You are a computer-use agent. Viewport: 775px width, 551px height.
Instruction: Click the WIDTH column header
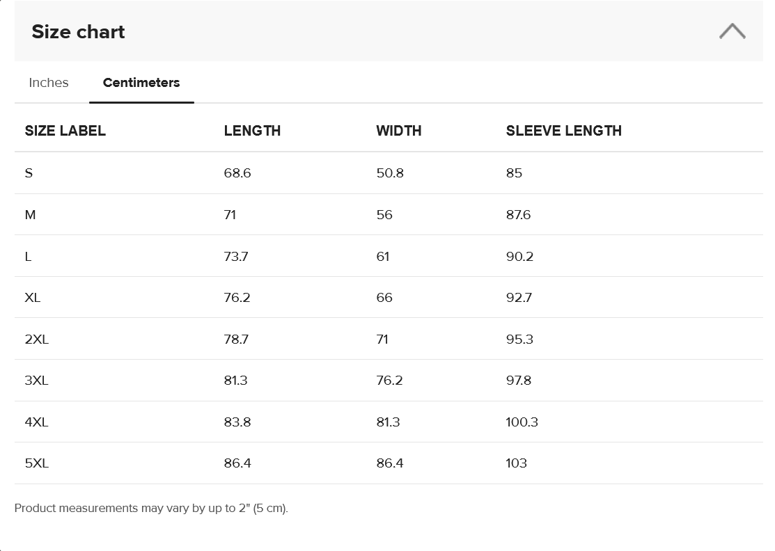[399, 131]
